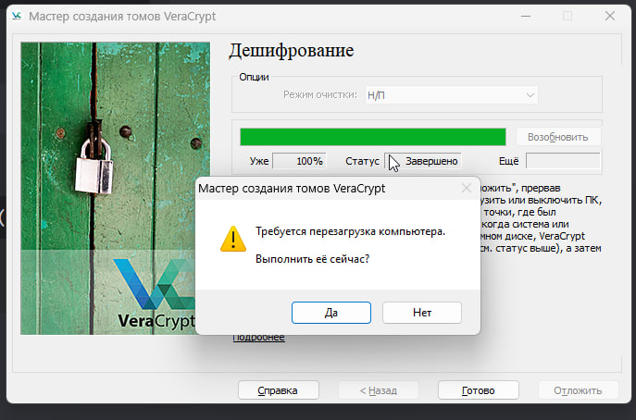This screenshot has height=420, width=636.
Task: Close the reboot prompt dialog via its X
Action: coord(467,188)
